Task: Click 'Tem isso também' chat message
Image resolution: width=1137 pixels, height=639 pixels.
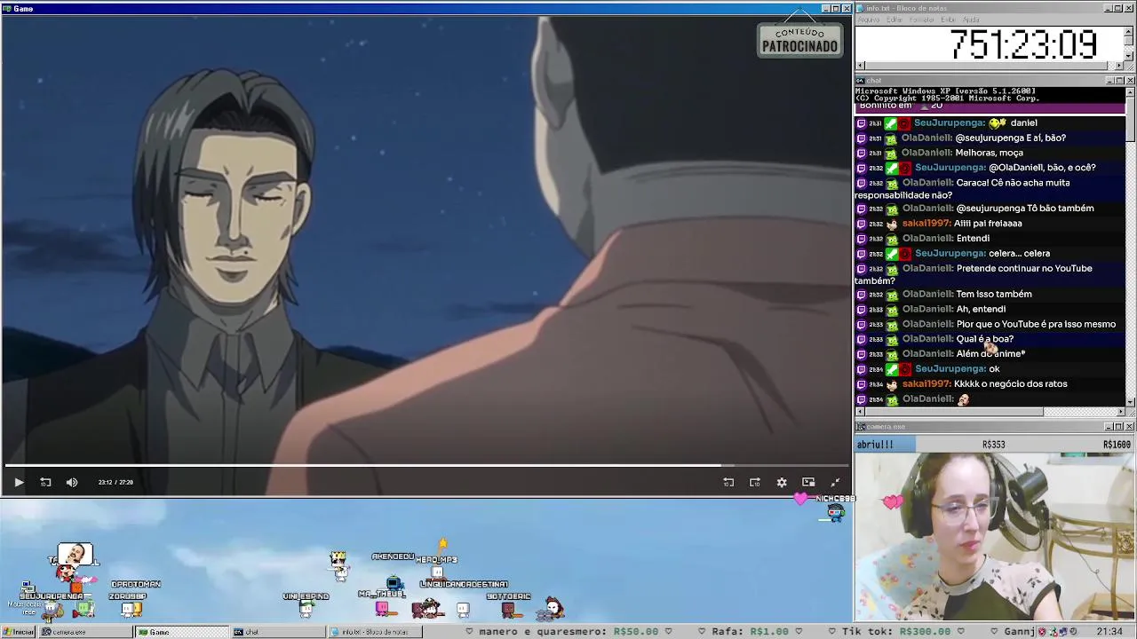Action: 994,295
